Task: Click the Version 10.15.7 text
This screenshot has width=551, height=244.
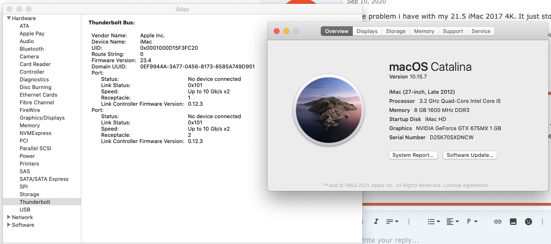Action: (x=408, y=77)
